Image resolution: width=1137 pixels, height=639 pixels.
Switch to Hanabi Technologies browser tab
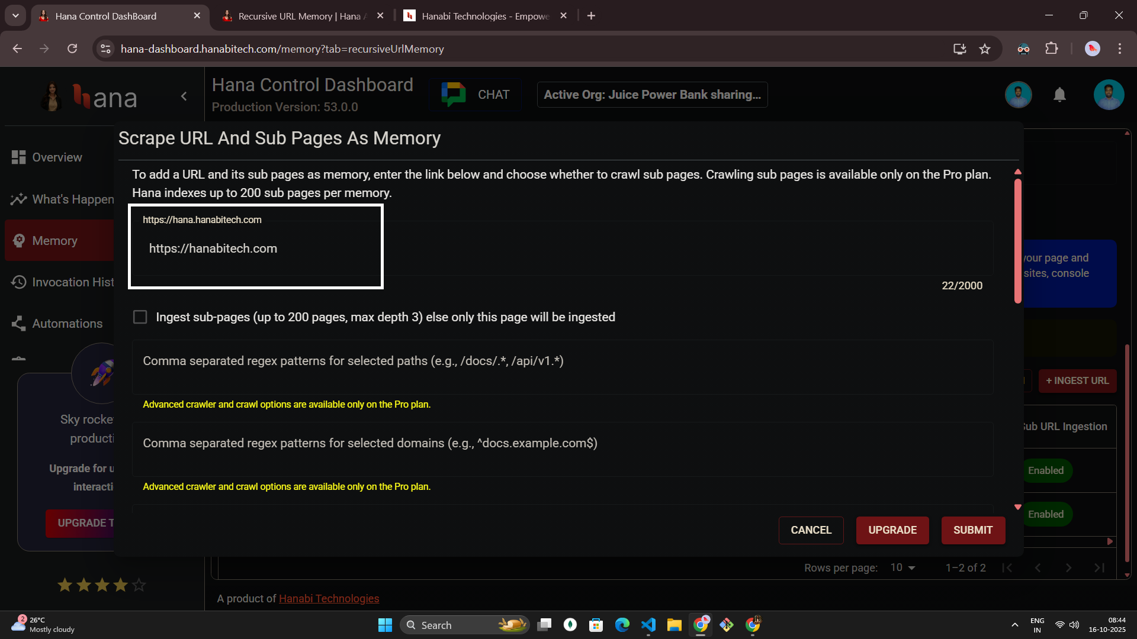click(x=484, y=16)
